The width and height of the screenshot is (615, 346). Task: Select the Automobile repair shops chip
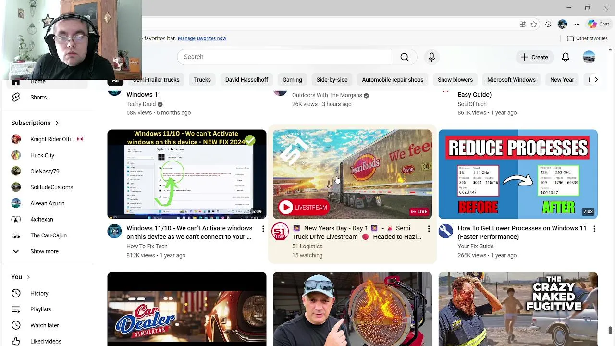[393, 80]
